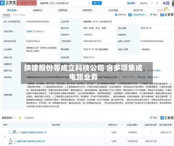This screenshot has width=174, height=146.
Task: Switch to the 企业发展 tab
Action: (113, 10)
